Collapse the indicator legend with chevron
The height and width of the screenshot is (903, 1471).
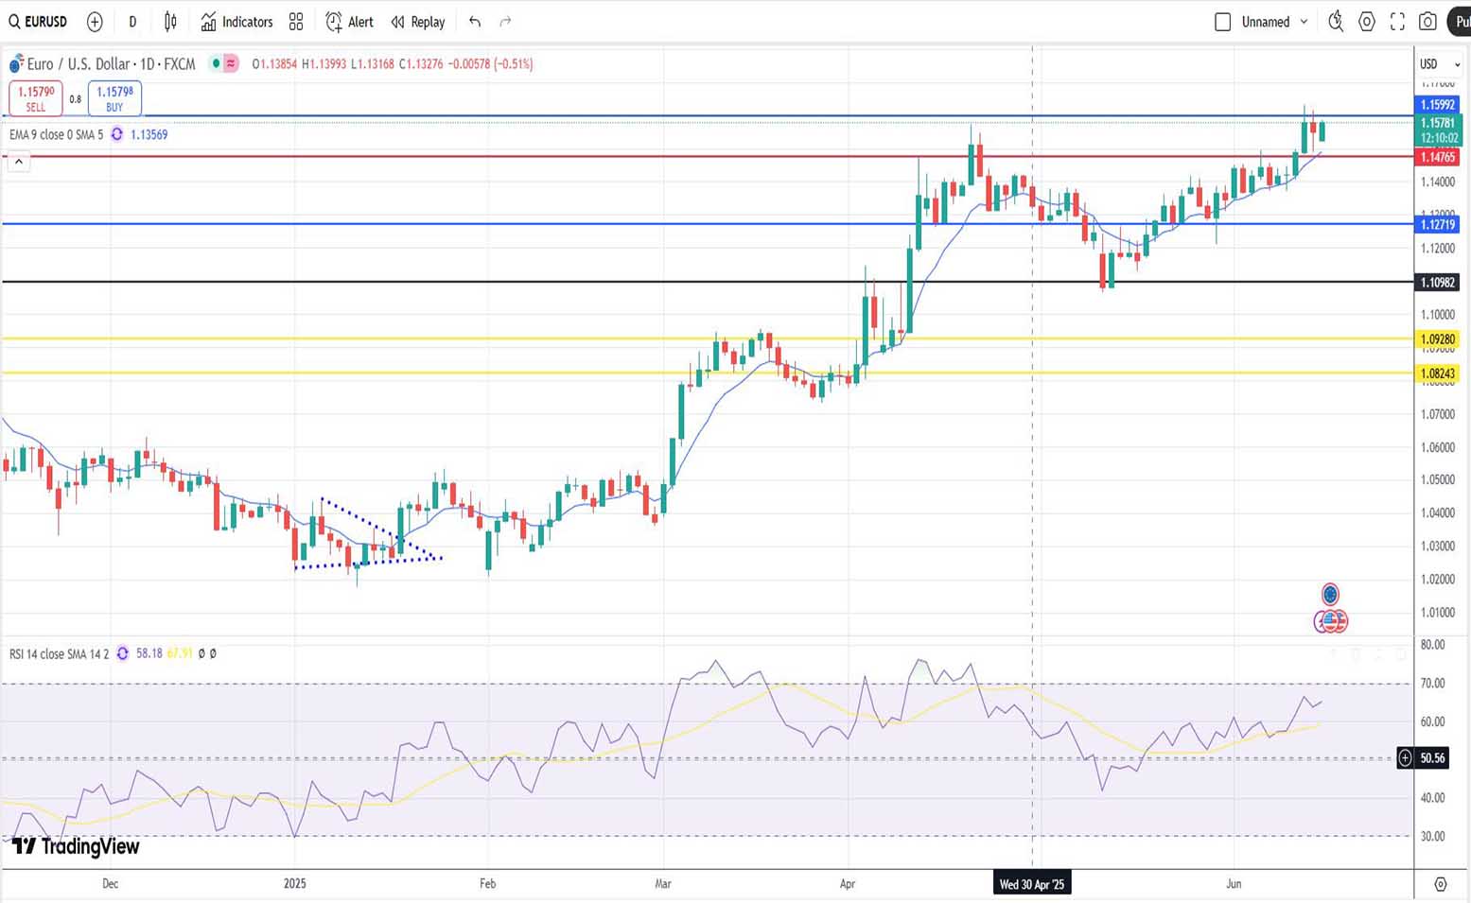(x=18, y=162)
